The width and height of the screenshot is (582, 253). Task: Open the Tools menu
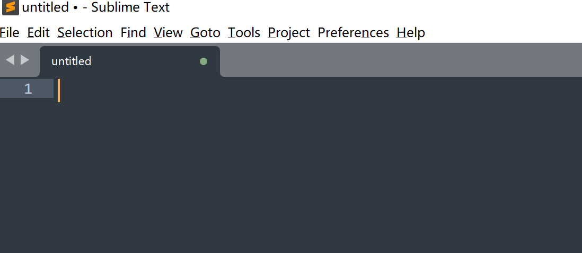coord(244,33)
